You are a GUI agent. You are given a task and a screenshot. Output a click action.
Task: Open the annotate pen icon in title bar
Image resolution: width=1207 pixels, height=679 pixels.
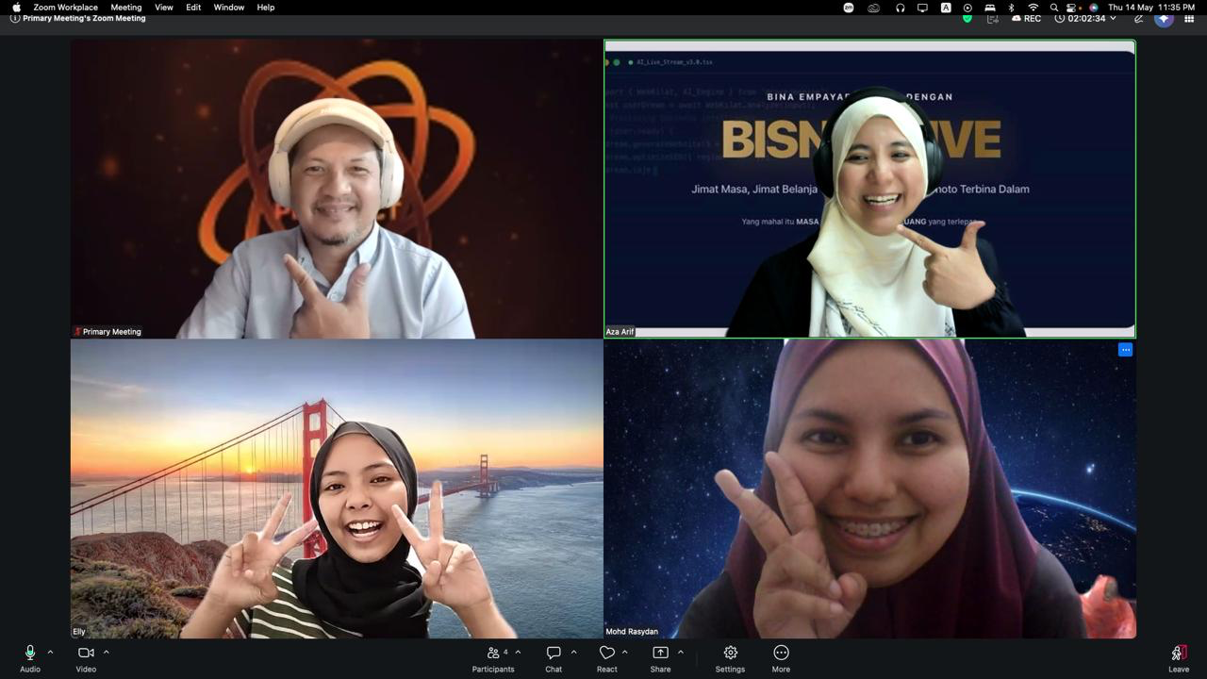[x=1139, y=18]
